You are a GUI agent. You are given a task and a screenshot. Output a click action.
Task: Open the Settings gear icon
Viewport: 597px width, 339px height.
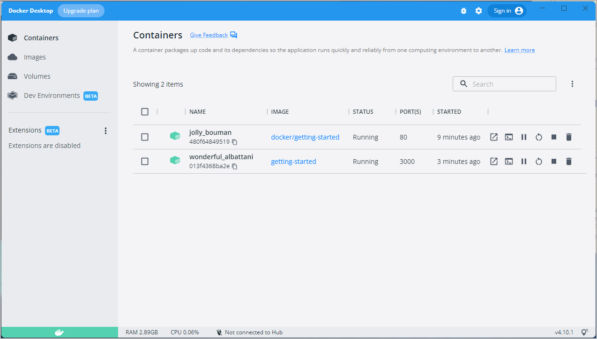[x=478, y=11]
